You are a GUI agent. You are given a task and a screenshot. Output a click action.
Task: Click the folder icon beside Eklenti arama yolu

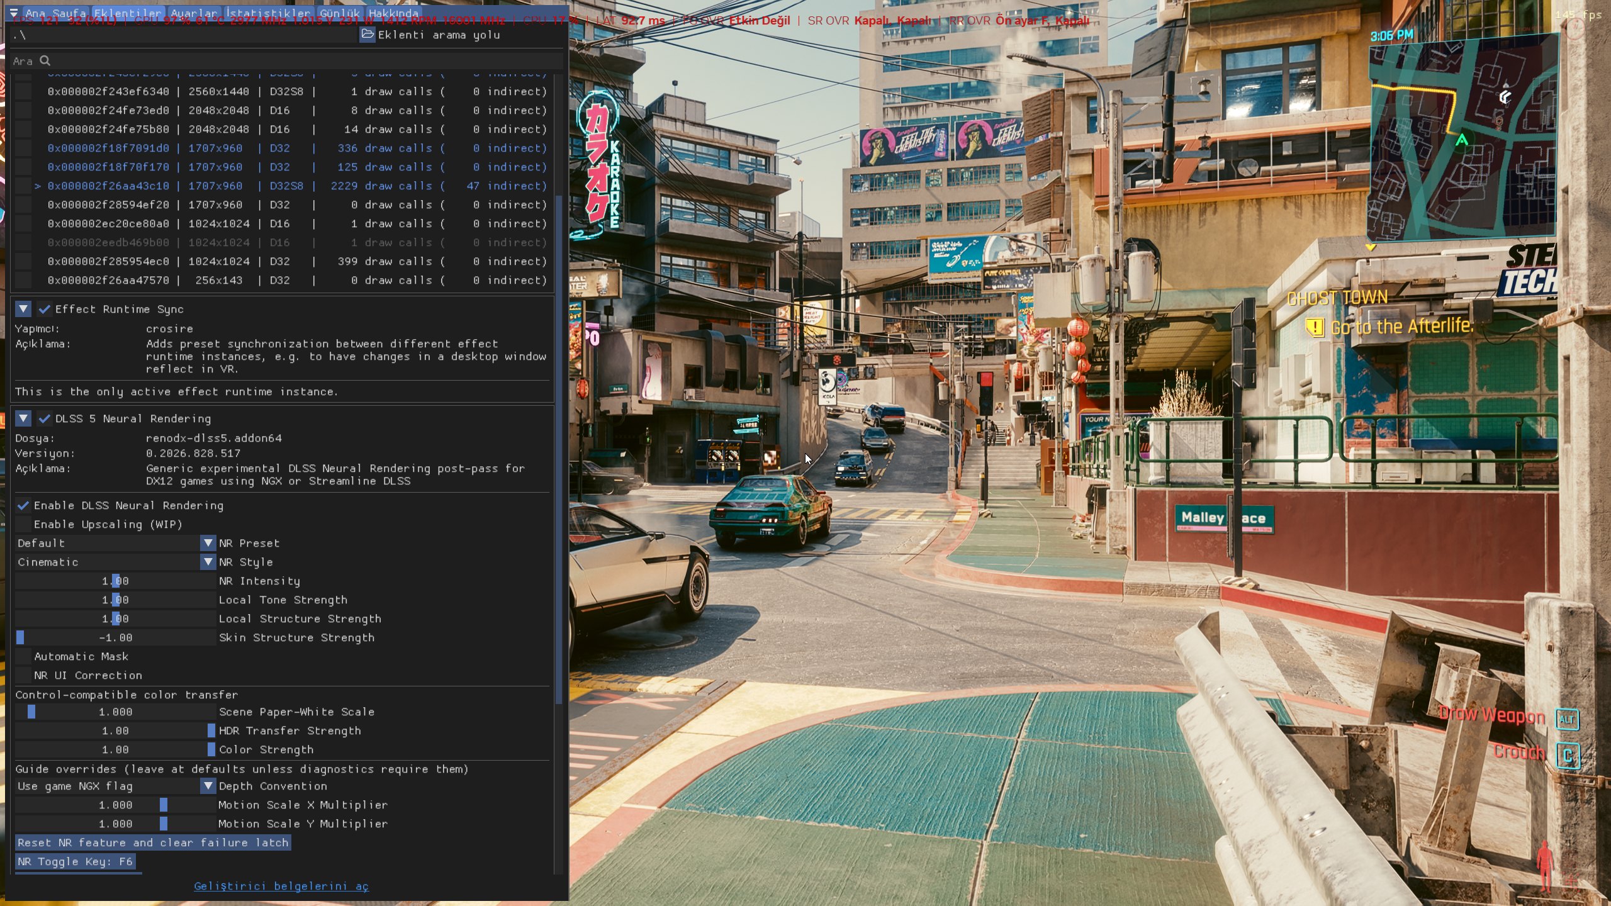pyautogui.click(x=368, y=35)
